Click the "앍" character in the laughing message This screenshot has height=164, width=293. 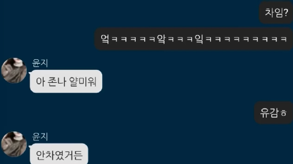161,39
